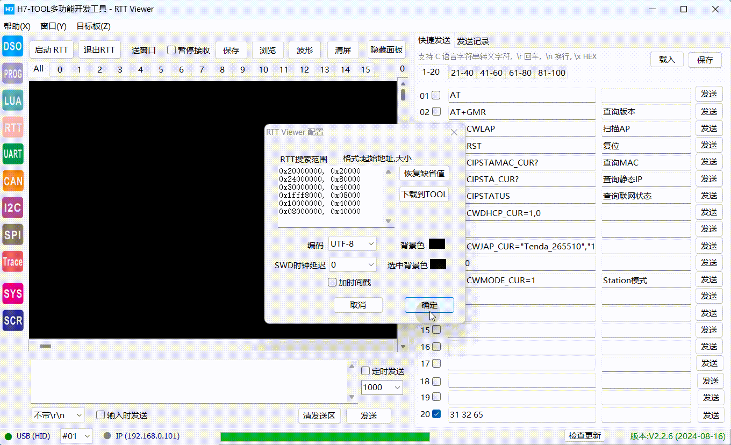The height and width of the screenshot is (445, 731).
Task: Open the 目标板(Z) menu
Action: coord(94,26)
